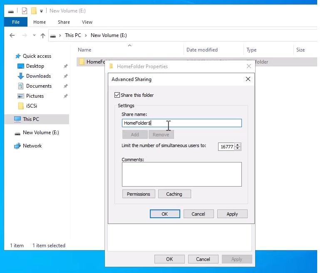This screenshot has width=333, height=273.
Task: Click the Comments text area
Action: click(x=181, y=174)
